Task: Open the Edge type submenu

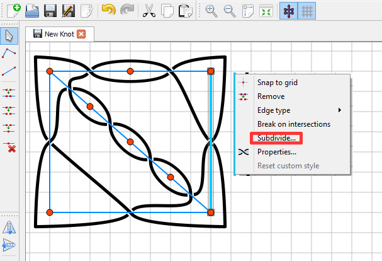Action: (293, 110)
